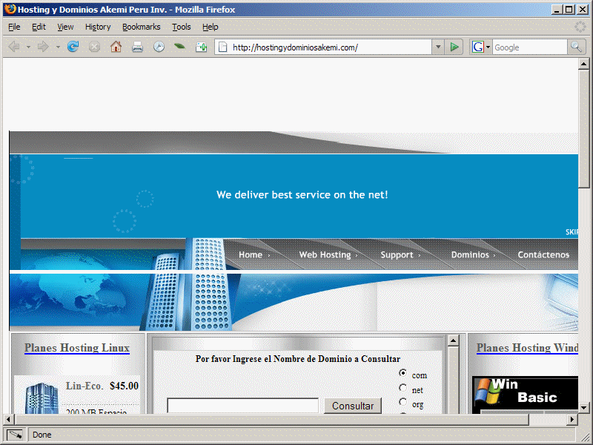This screenshot has height=445, width=593.
Task: Open the Back button history dropdown arrow
Action: (x=28, y=47)
